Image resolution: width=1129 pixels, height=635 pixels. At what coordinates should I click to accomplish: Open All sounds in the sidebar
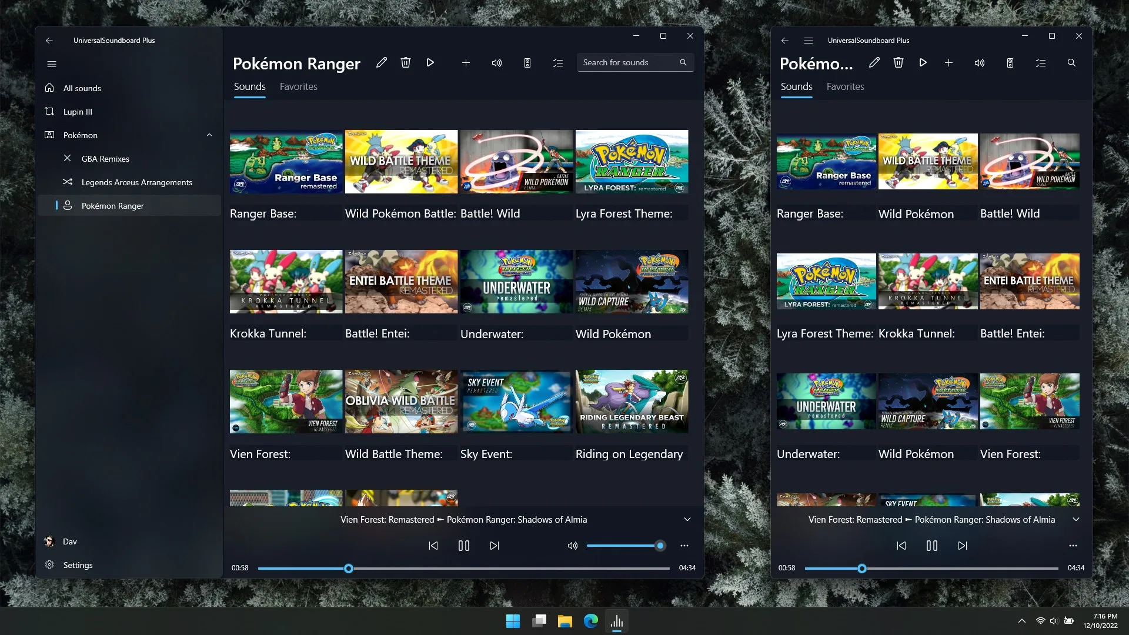pyautogui.click(x=129, y=88)
